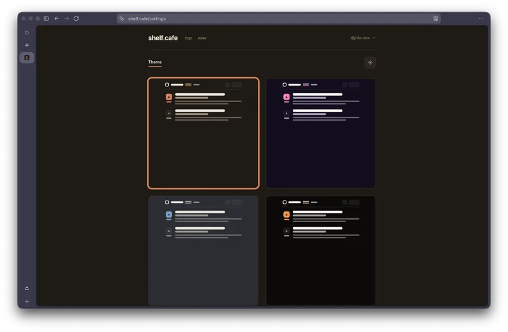Reload the page
The width and height of the screenshot is (508, 332).
tap(76, 19)
